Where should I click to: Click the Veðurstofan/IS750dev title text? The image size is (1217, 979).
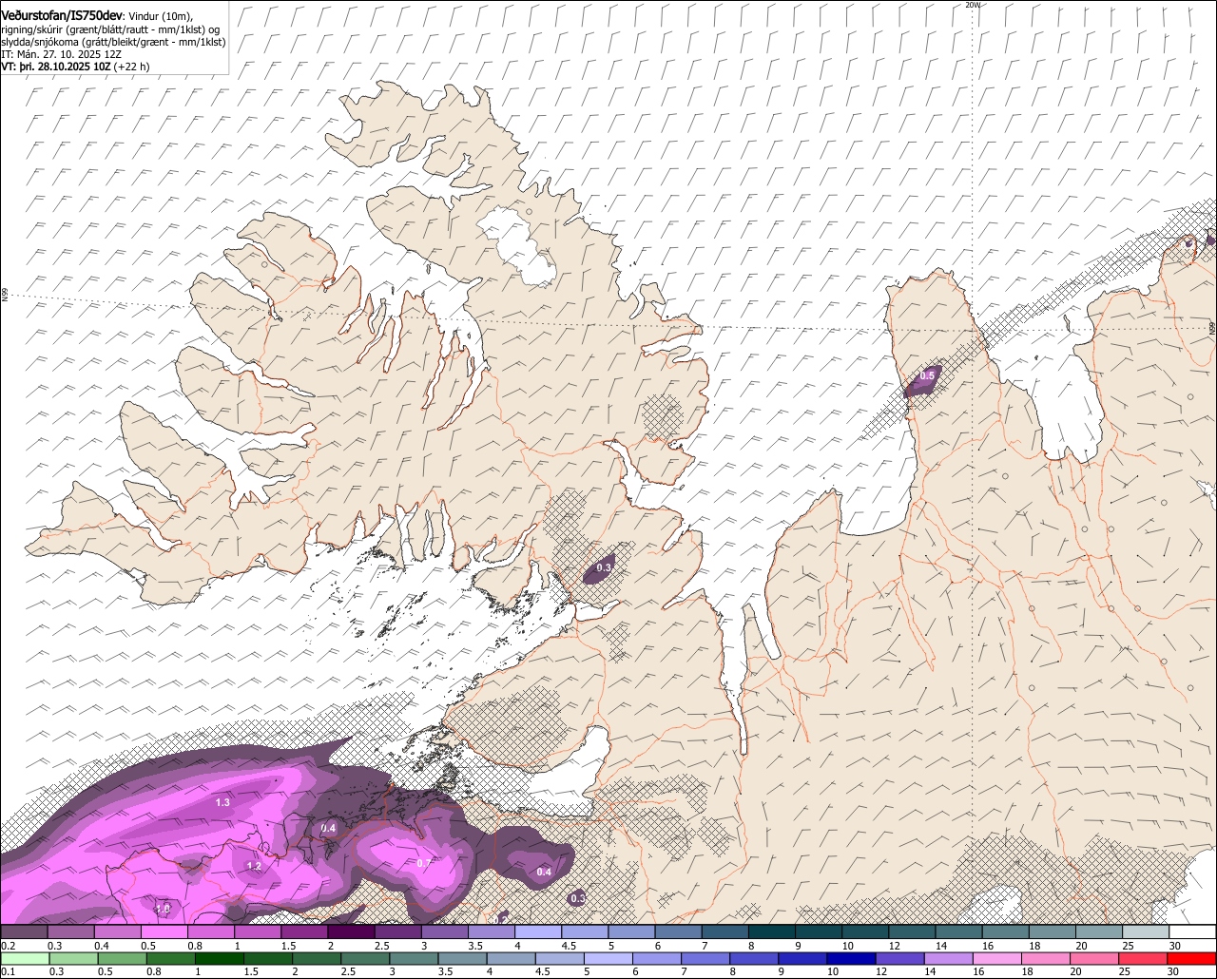click(61, 15)
